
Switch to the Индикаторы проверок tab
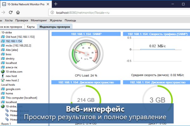(55, 27)
